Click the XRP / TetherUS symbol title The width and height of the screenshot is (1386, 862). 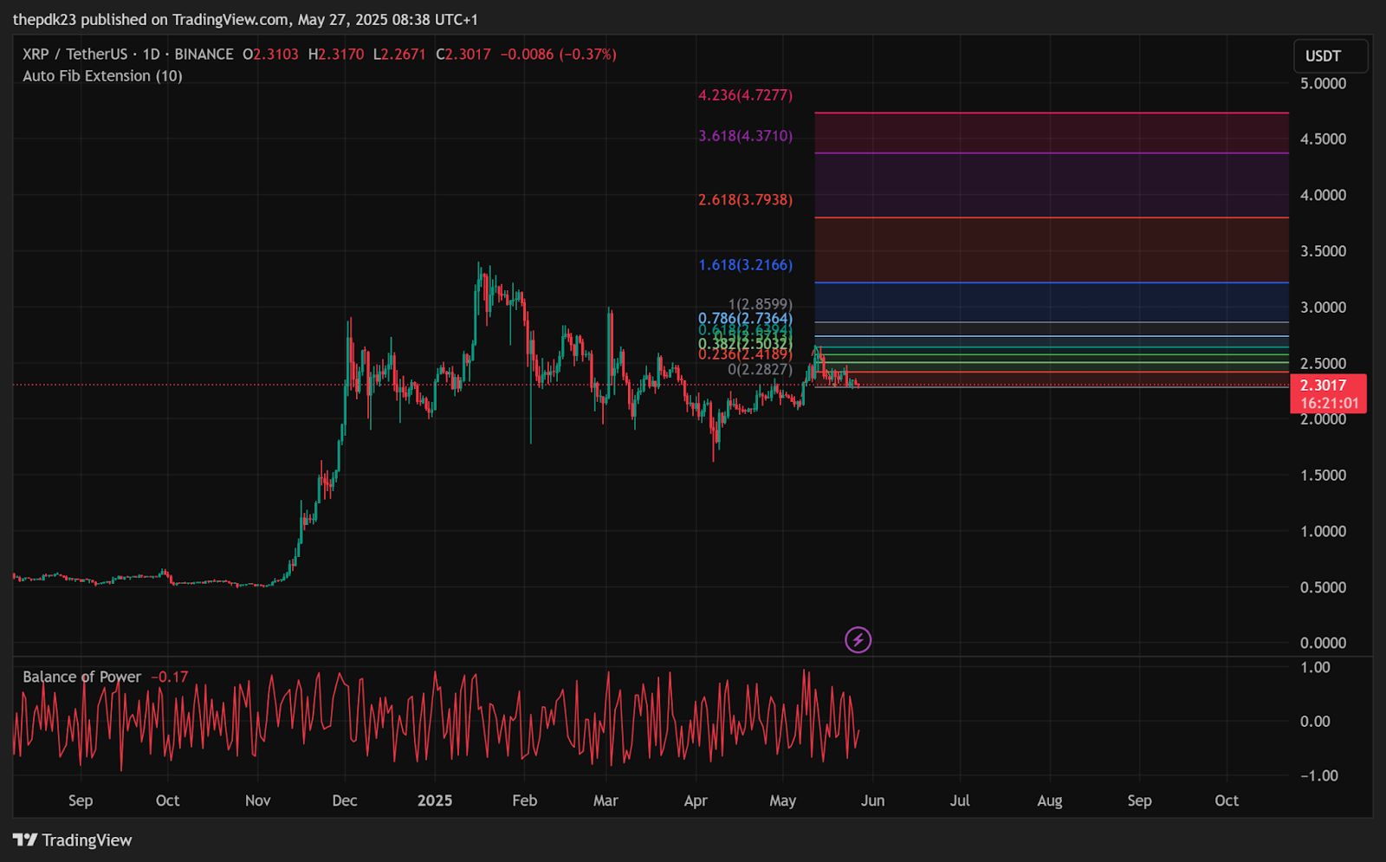[x=74, y=54]
